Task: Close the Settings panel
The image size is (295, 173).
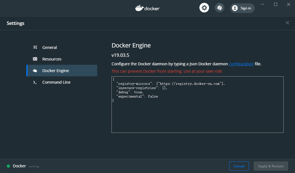Action: [x=287, y=23]
